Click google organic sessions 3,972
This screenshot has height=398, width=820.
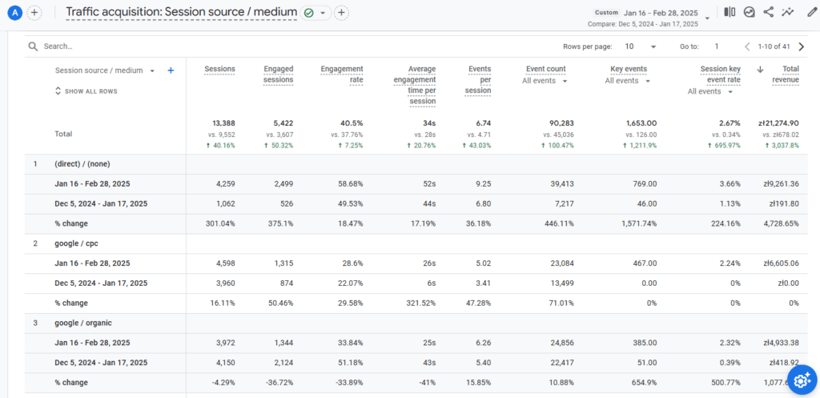226,343
